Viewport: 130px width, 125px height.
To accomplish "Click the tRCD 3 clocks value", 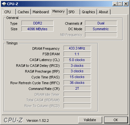I will (x=77, y=66).
